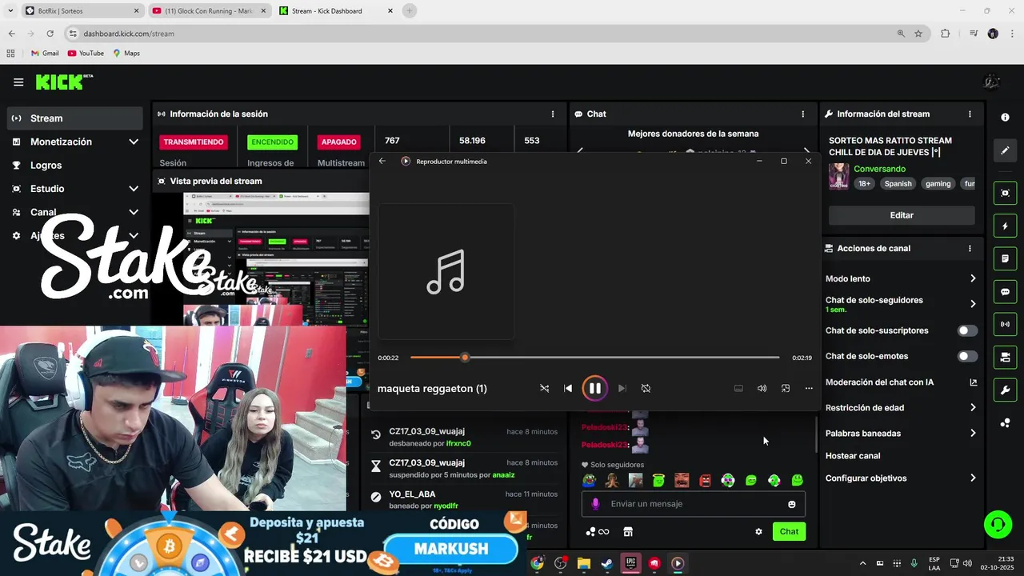
Task: Open the info icon in right sidebar
Action: 1005,118
